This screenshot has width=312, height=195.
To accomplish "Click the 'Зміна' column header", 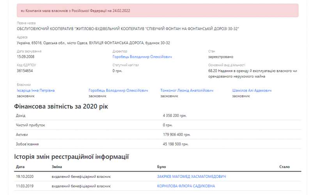I will pyautogui.click(x=57, y=167).
